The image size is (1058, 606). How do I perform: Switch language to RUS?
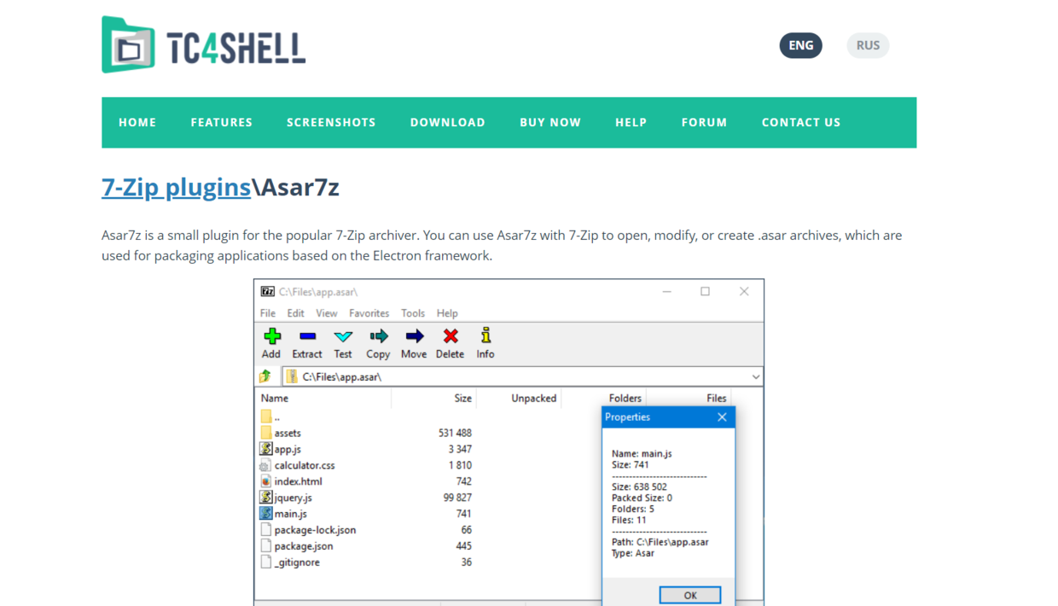[x=868, y=45]
